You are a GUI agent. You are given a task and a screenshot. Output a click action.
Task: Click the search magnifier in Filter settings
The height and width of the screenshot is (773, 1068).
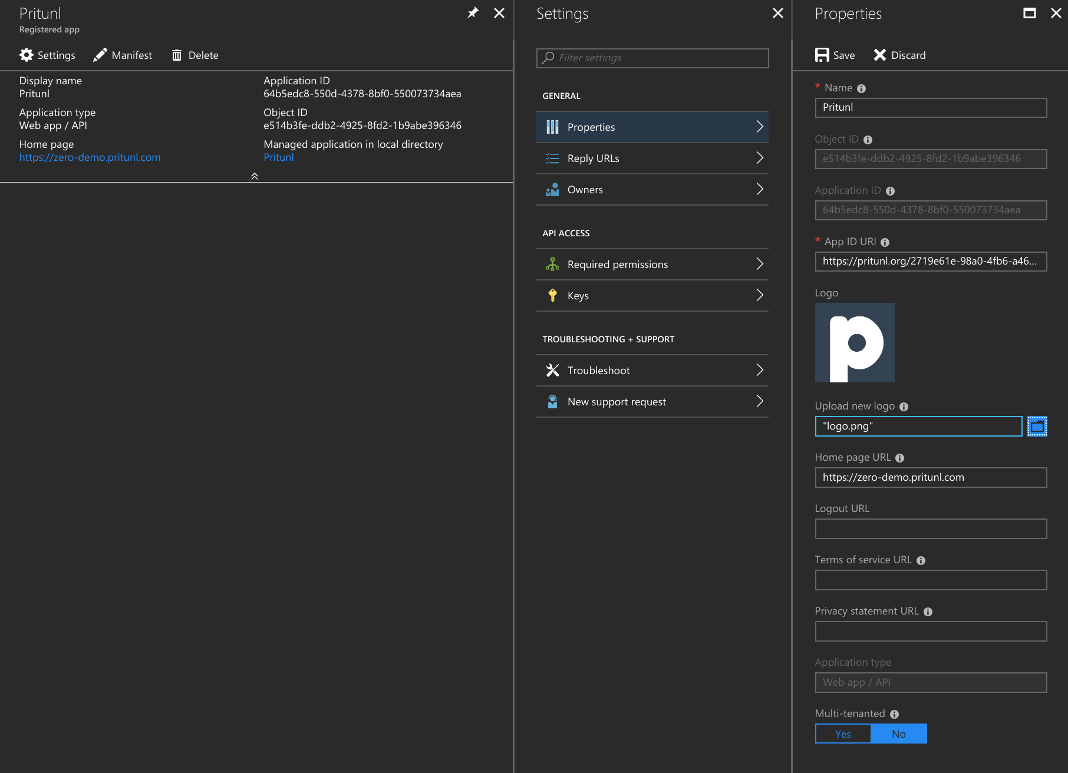tap(548, 57)
